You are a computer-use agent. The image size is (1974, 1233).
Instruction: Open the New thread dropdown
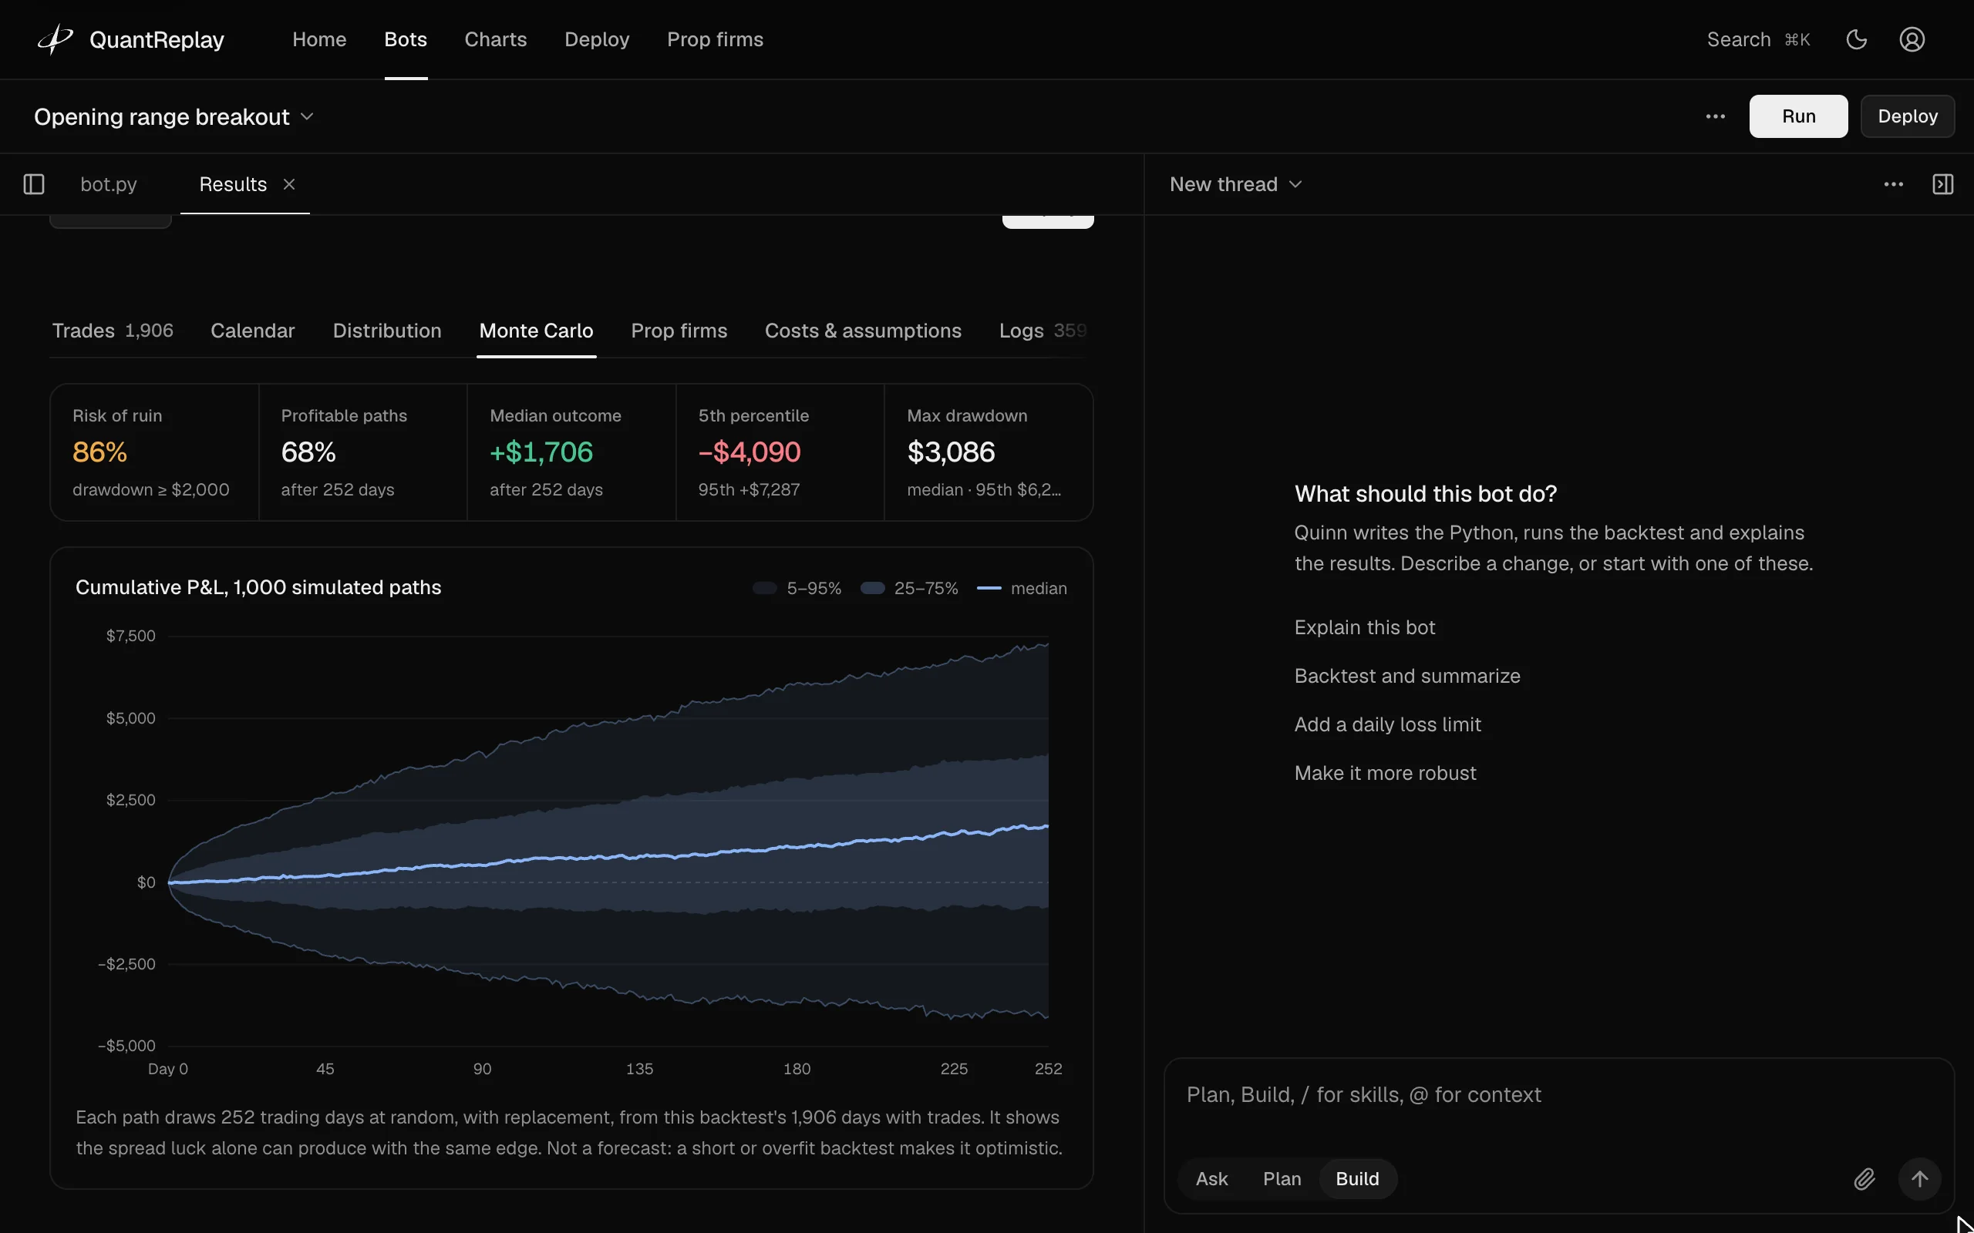click(x=1236, y=184)
